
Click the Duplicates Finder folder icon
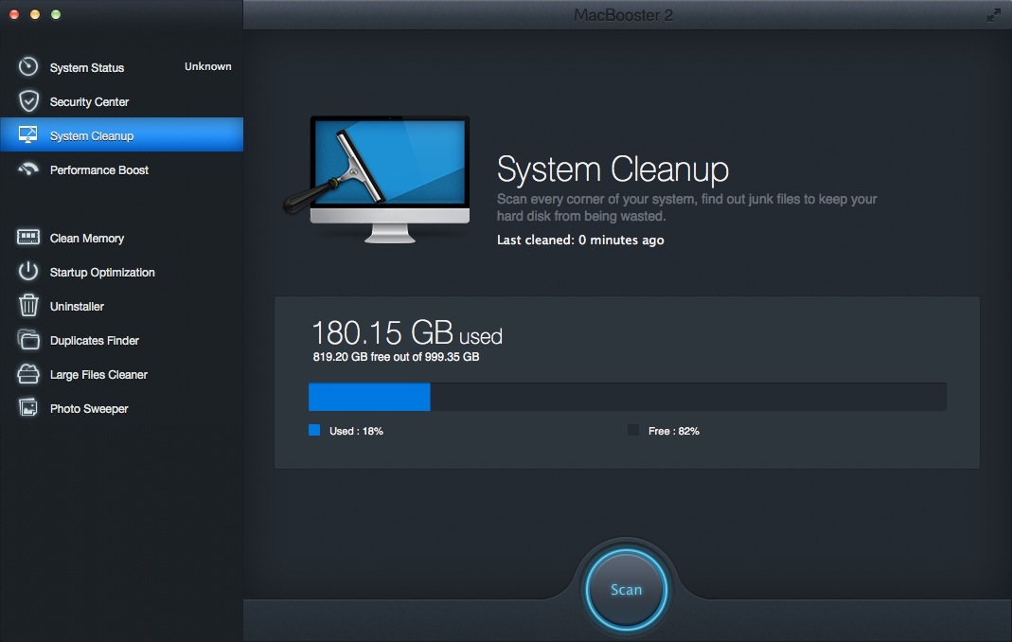click(x=28, y=340)
